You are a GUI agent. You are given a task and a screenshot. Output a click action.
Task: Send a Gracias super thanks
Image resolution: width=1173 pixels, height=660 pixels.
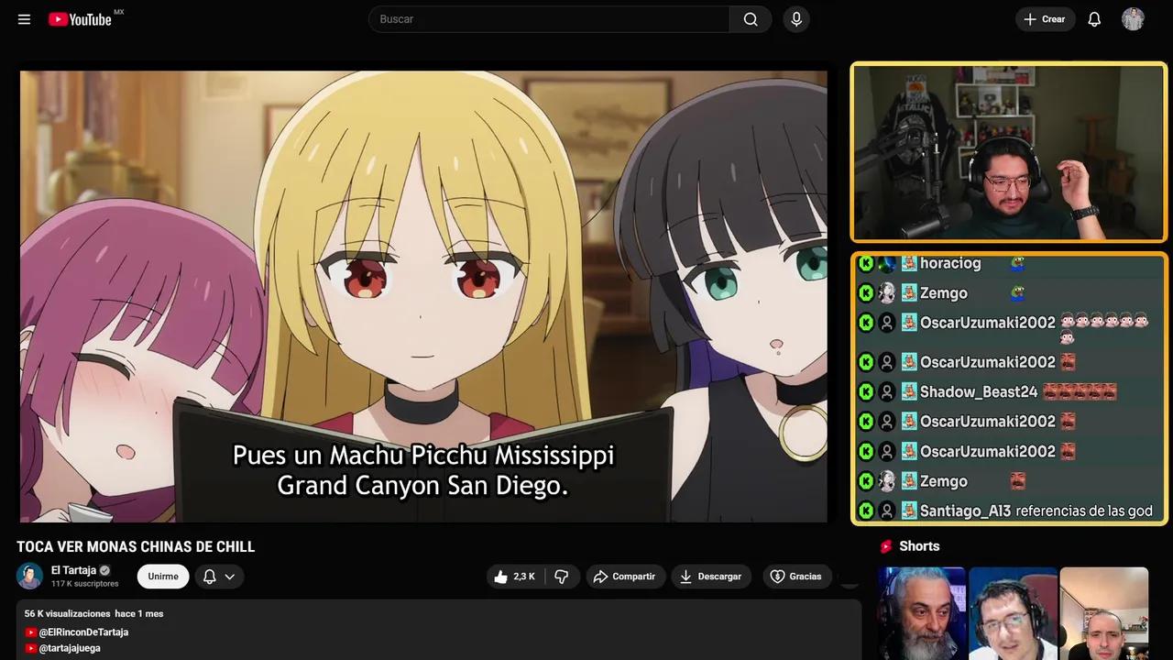(796, 577)
